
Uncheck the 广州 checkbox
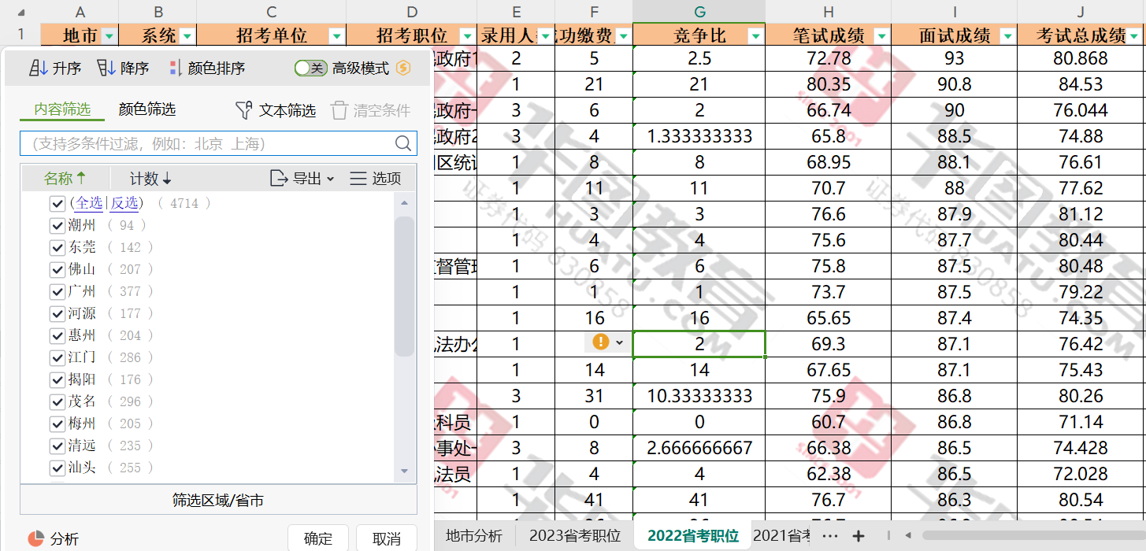coord(57,291)
